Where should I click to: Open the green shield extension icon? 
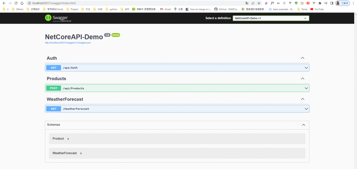coord(296,3)
